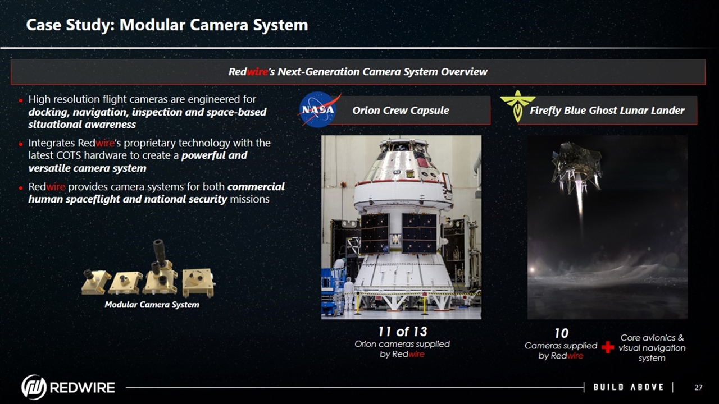Click the slide title "Case Study: Modular Camera System"
This screenshot has width=719, height=404.
click(167, 25)
